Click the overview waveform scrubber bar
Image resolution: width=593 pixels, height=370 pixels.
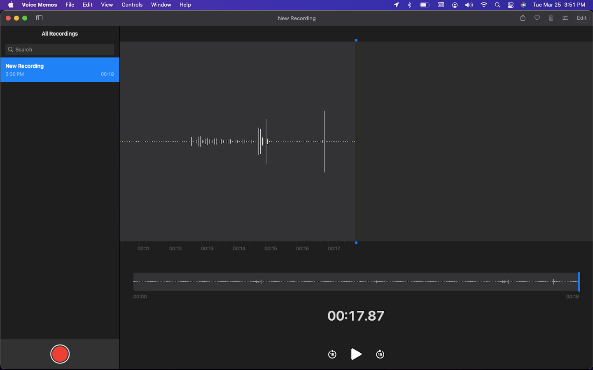[x=356, y=282]
